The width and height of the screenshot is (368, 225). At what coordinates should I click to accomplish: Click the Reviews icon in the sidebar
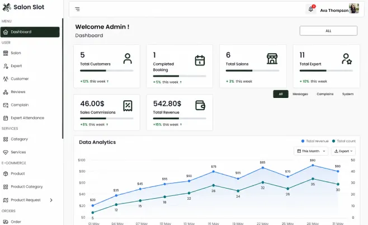click(x=6, y=92)
